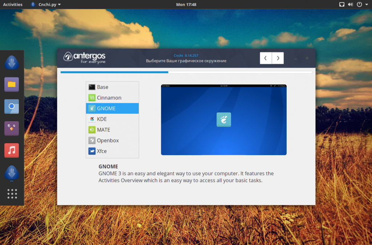372x245 pixels.
Task: Select the Base terminal icon in list
Action: (x=92, y=87)
